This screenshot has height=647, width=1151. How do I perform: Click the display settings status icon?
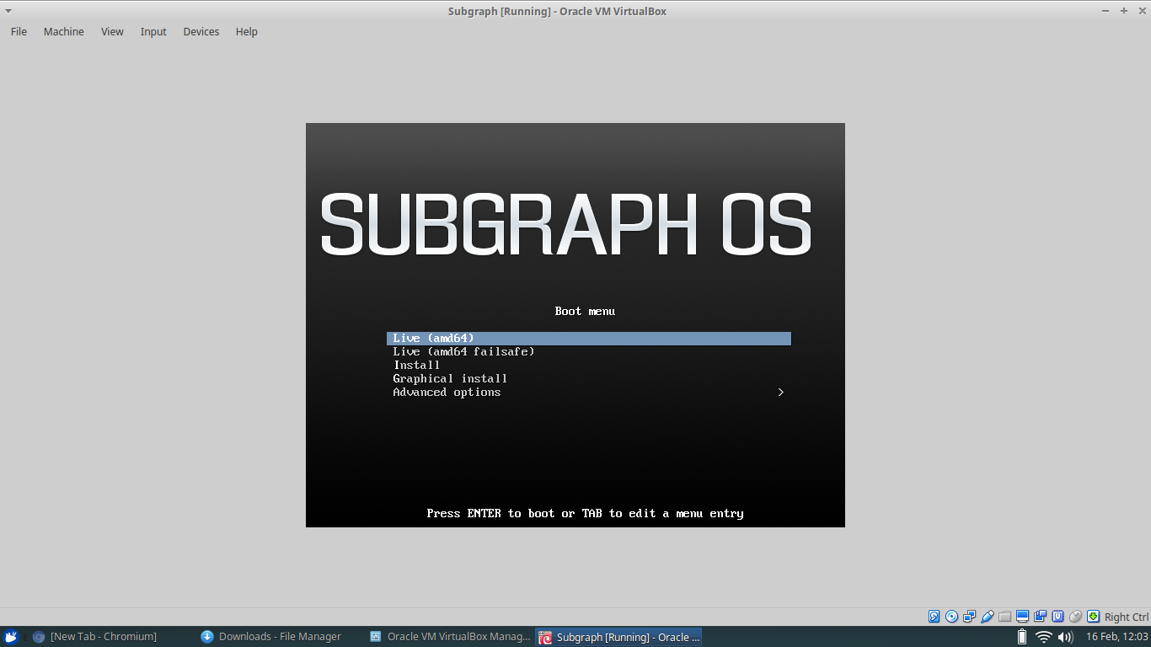pos(1022,617)
